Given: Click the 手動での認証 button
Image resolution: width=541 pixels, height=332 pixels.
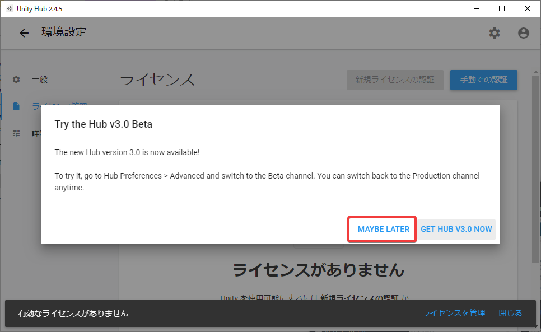Looking at the screenshot, I should click(483, 80).
